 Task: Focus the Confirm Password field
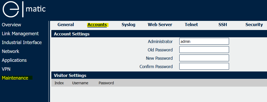(204, 66)
